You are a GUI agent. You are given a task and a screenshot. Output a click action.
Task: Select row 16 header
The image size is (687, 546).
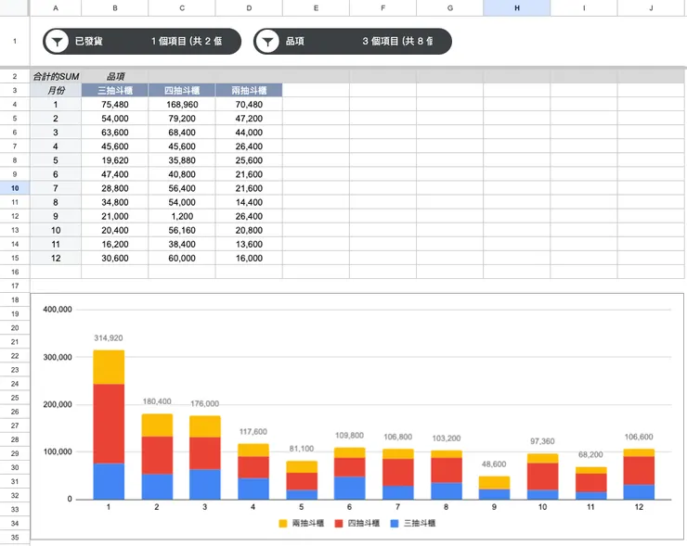15,273
